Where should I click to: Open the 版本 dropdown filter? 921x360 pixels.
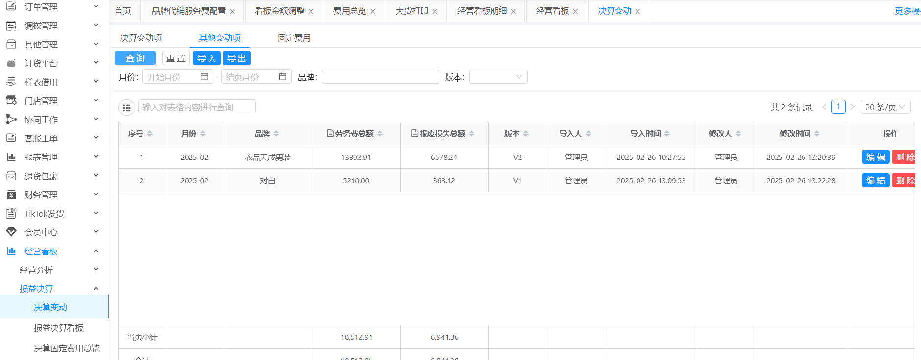[498, 77]
